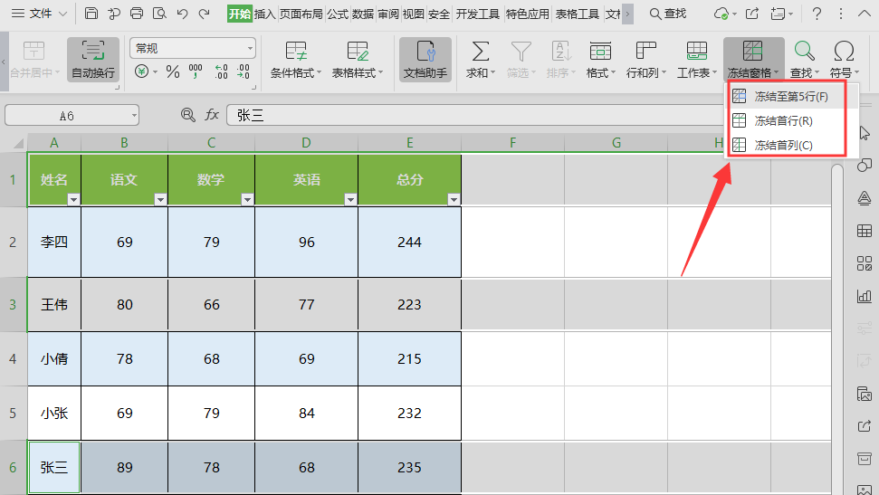The height and width of the screenshot is (495, 879).
Task: Click the 条件格式 icon
Action: tap(295, 52)
